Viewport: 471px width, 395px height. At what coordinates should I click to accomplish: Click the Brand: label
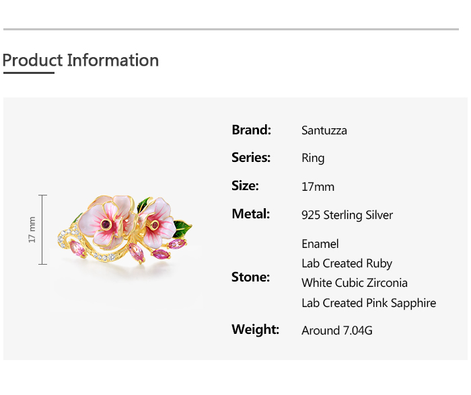pyautogui.click(x=251, y=130)
